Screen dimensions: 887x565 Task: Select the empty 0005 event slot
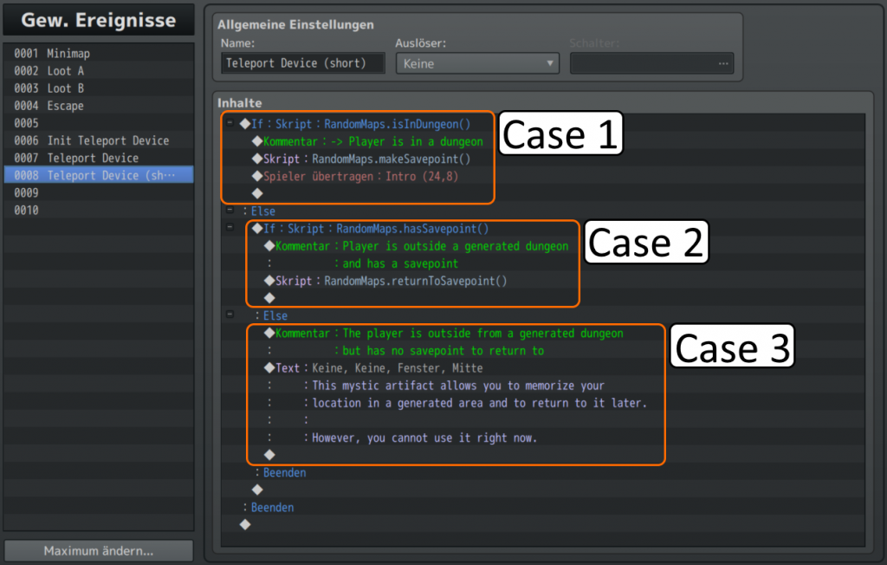tap(99, 123)
